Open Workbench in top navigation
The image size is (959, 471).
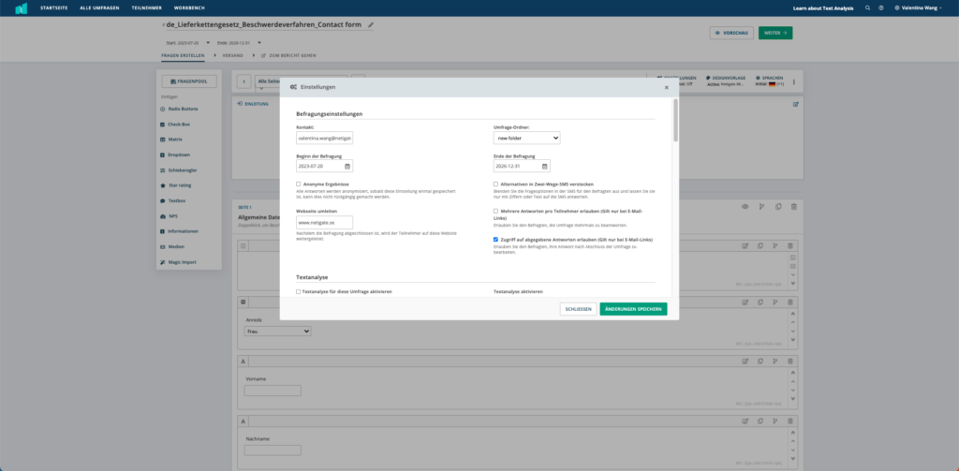click(x=189, y=7)
